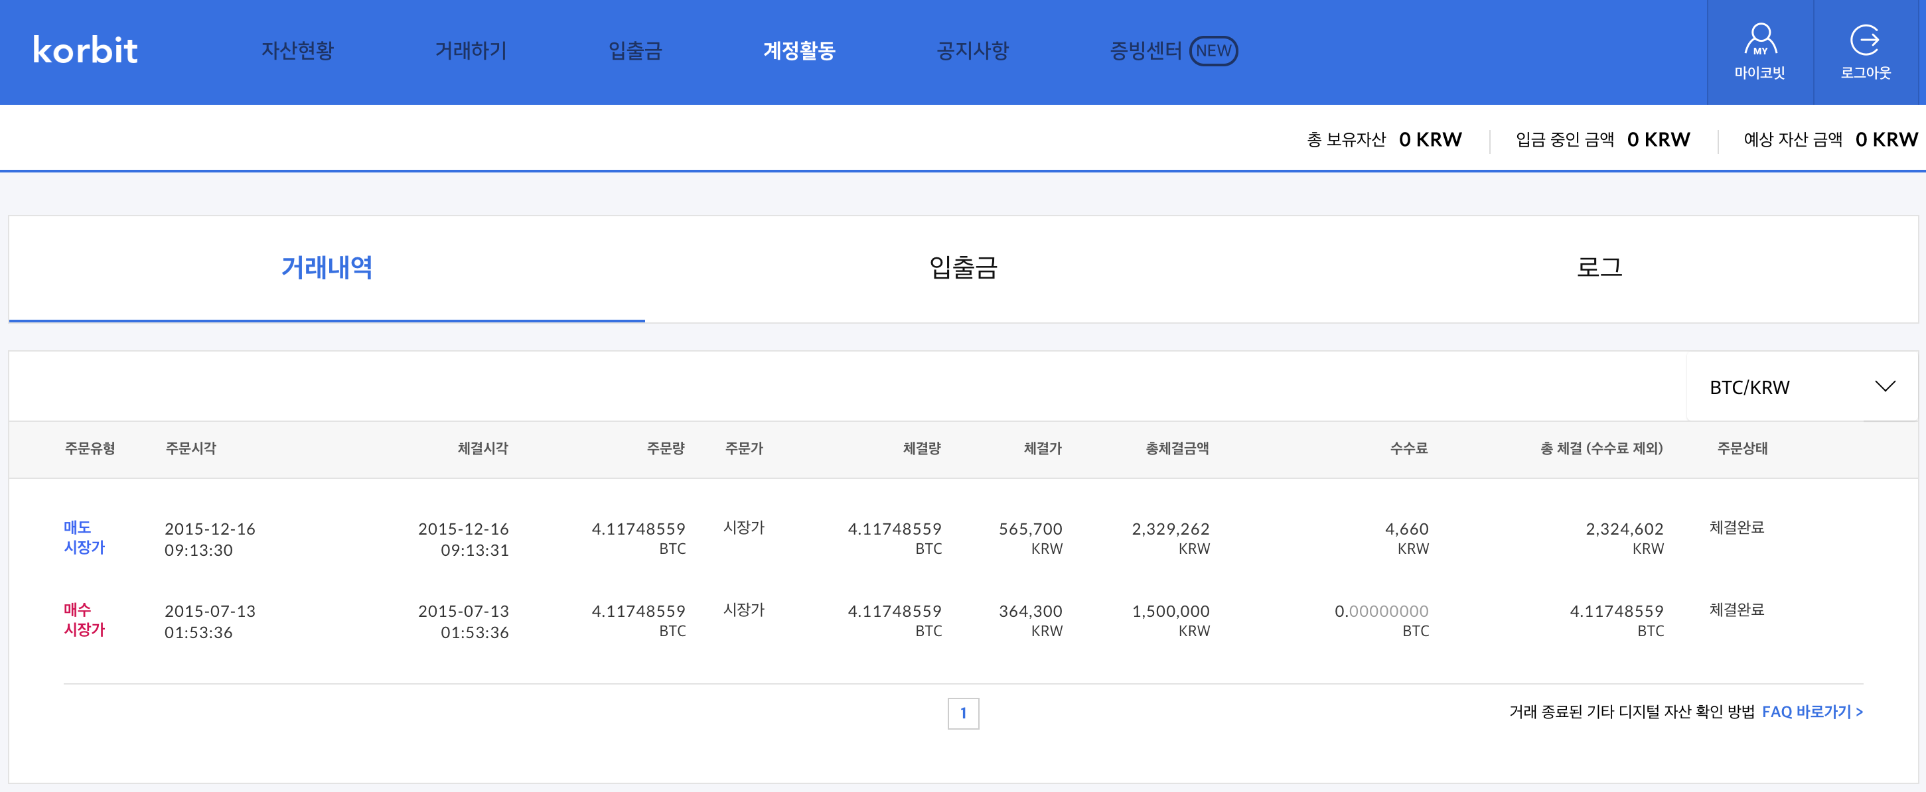This screenshot has width=1926, height=792.
Task: Select the 입출금 item in top navigation
Action: click(x=634, y=51)
